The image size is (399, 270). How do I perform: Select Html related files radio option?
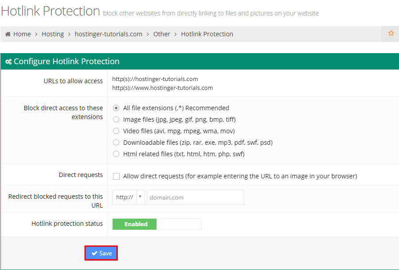point(116,154)
